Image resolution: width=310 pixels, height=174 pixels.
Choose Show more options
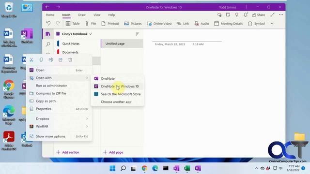tap(59, 136)
